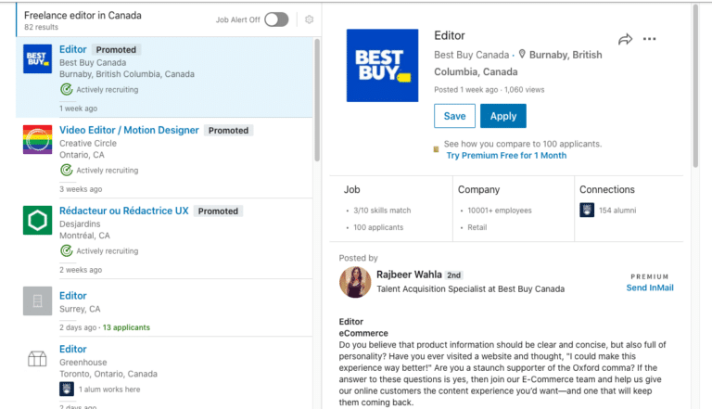Open Rajbeer Wahla's profile photo
This screenshot has width=712, height=409.
(x=355, y=282)
